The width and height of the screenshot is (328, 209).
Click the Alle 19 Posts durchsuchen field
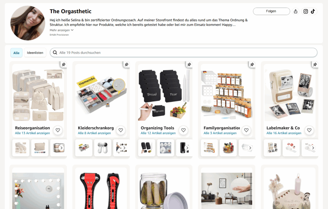point(184,53)
